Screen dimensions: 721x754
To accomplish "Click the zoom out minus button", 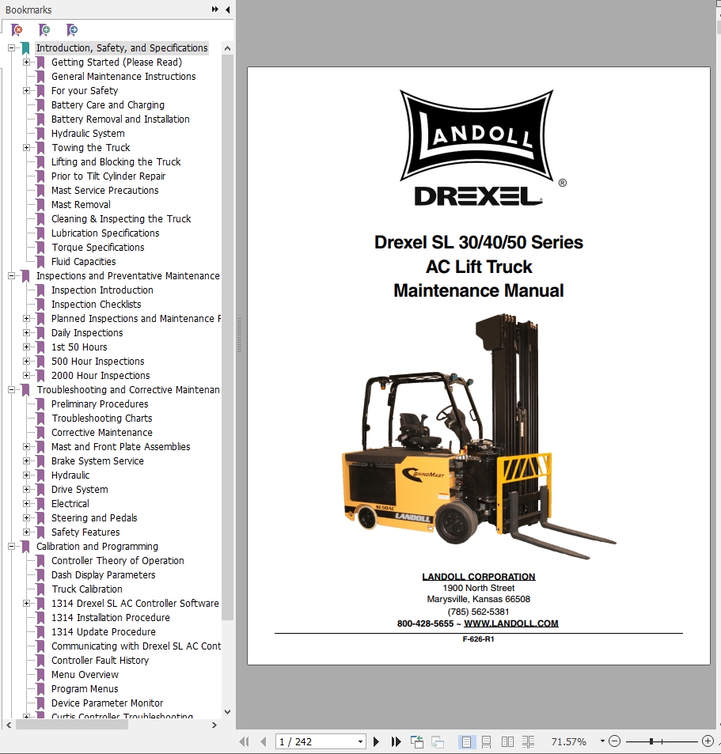I will [x=614, y=741].
